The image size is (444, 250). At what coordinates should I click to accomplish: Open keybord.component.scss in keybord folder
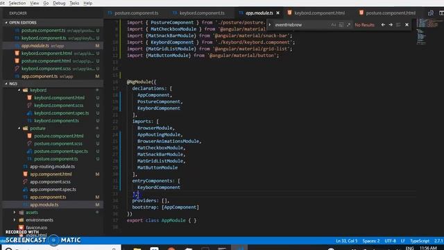click(58, 106)
